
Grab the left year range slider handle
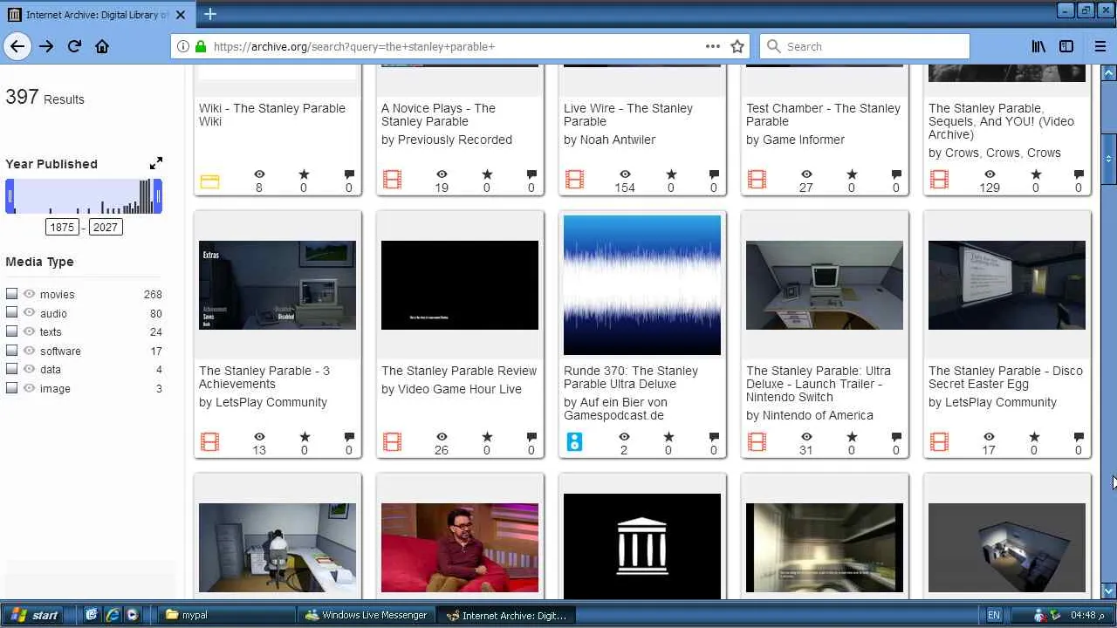click(x=10, y=196)
